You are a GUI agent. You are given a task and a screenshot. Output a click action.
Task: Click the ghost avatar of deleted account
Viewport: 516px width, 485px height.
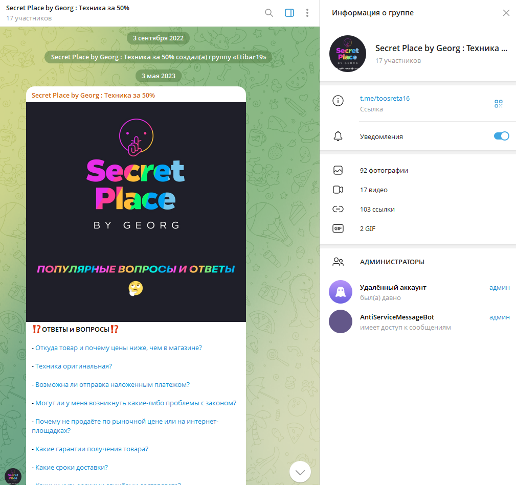click(341, 292)
